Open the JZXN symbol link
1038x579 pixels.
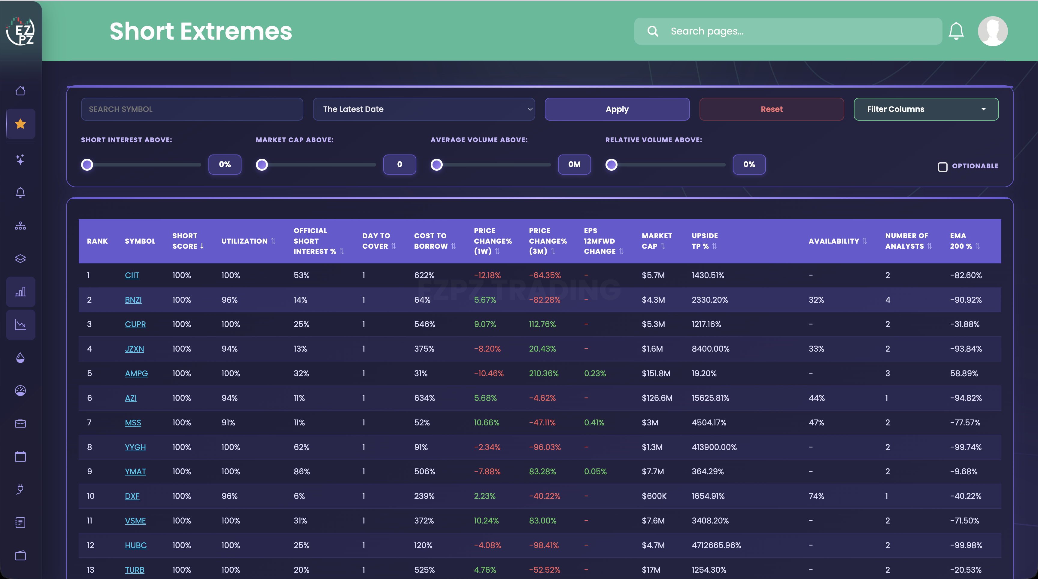134,349
